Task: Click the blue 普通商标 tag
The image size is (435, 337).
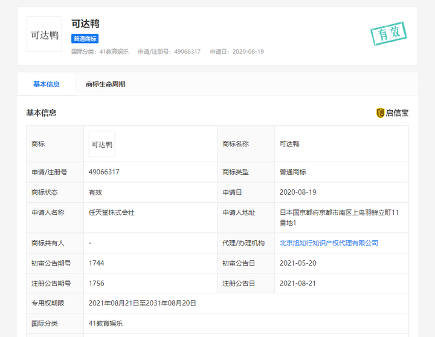Action: click(85, 39)
